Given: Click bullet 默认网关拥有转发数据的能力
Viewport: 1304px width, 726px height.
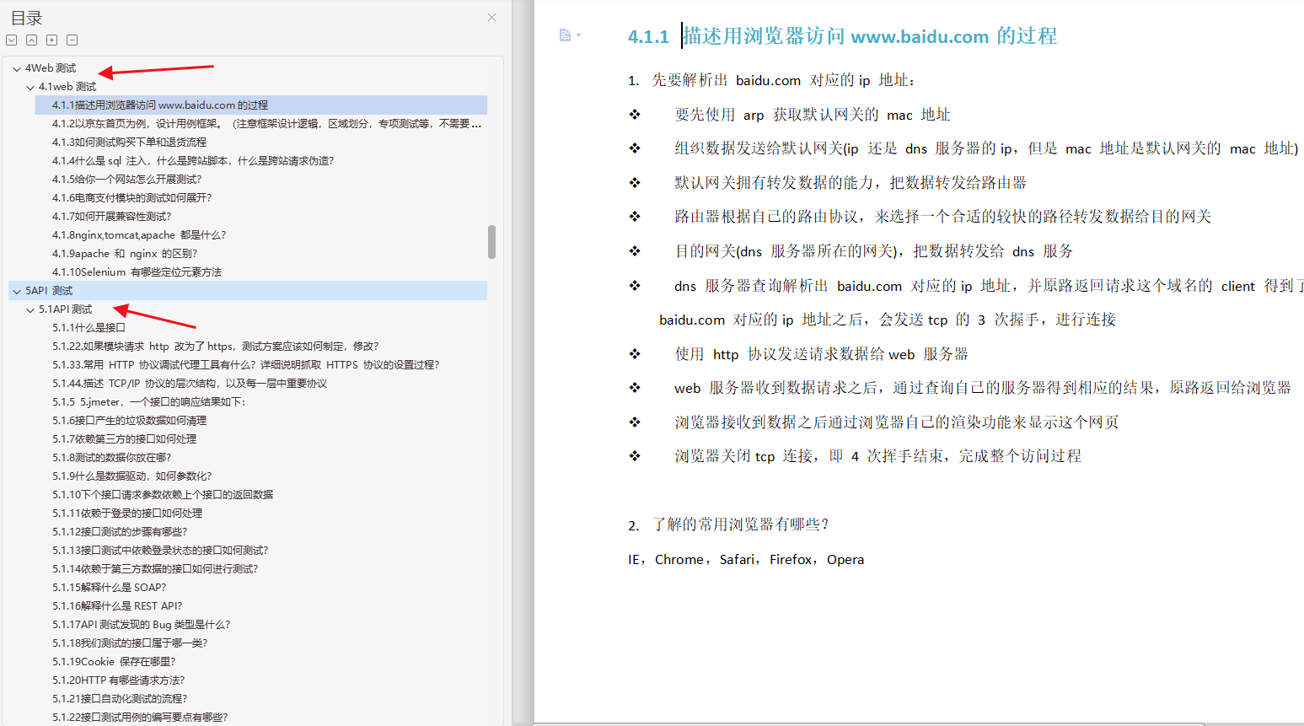Looking at the screenshot, I should pyautogui.click(x=850, y=183).
